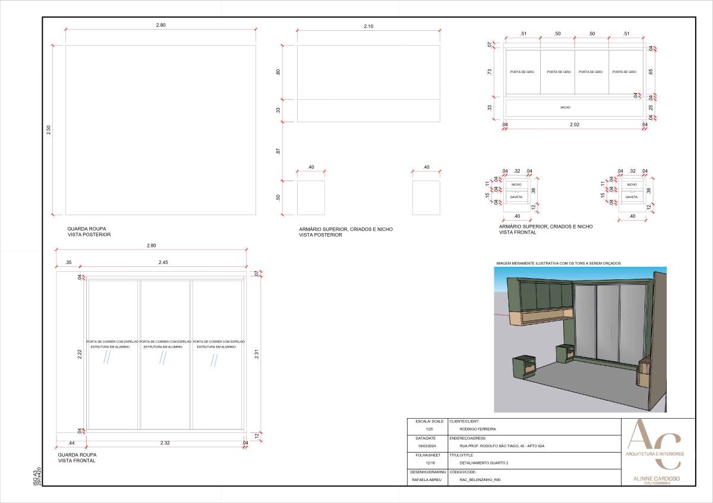Click 'ARMÁRIO SUPERIOR, CRIADOS E NICHO VISTA POSTERIOR' caption

[346, 232]
